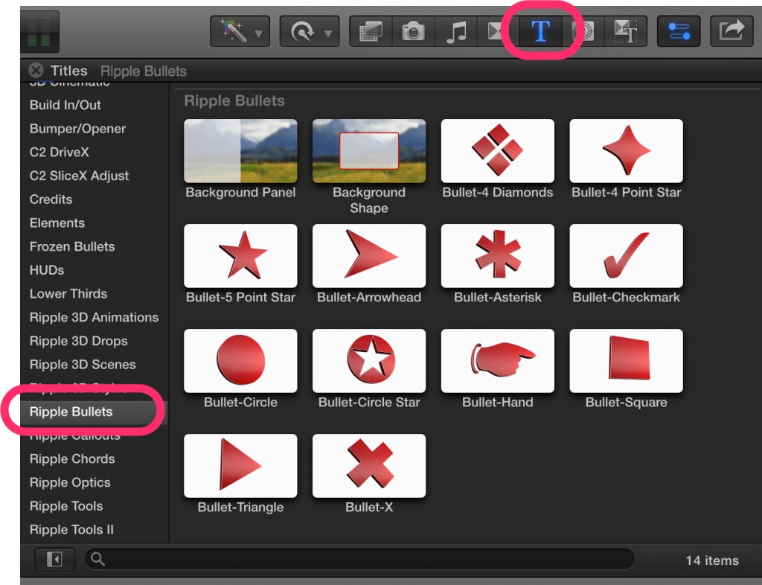Screen dimensions: 762x585
Task: Toggle the audio meters display
Action: 39,31
